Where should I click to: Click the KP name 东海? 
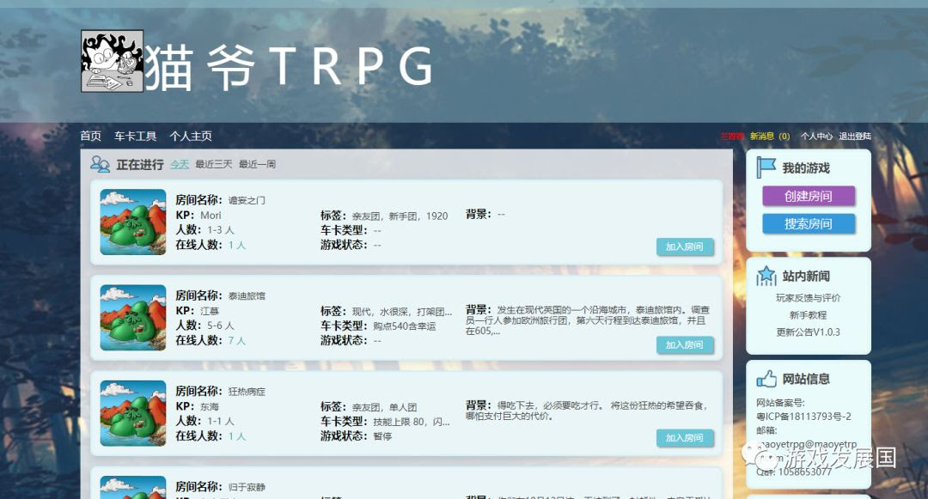(x=210, y=407)
